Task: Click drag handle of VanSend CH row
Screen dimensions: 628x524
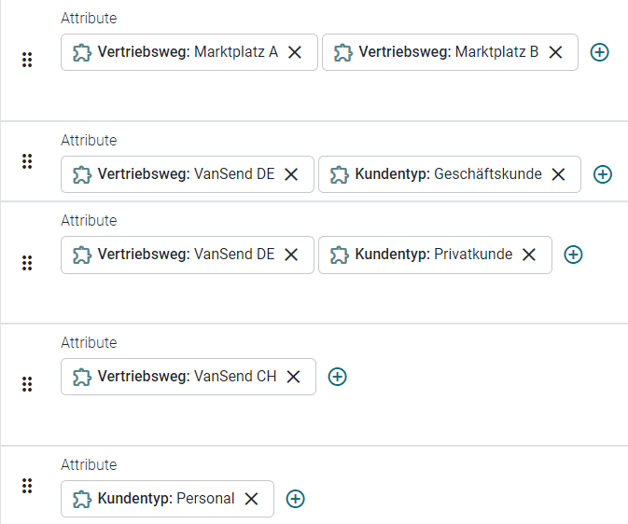Action: [27, 384]
